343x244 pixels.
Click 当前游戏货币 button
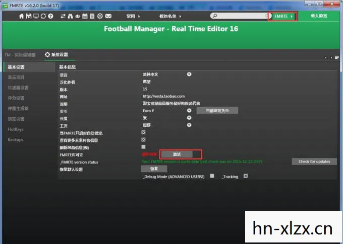point(217,111)
